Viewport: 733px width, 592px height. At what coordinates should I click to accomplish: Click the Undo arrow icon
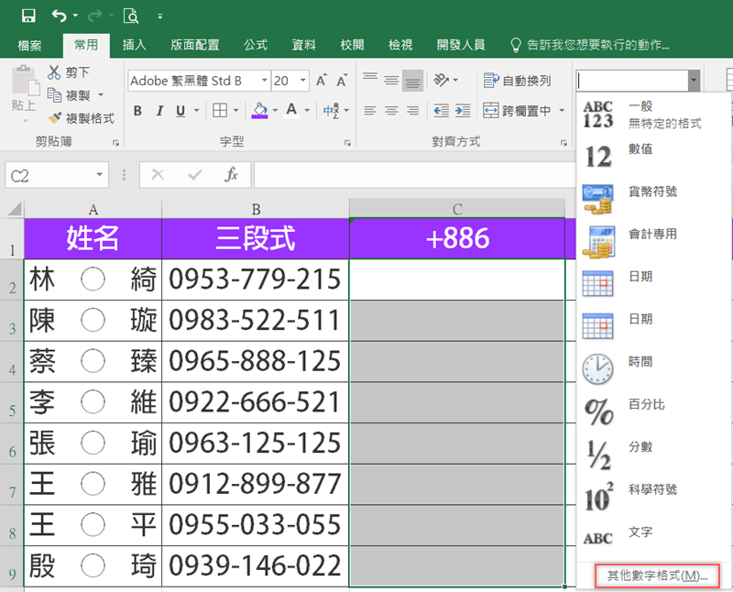(x=59, y=16)
